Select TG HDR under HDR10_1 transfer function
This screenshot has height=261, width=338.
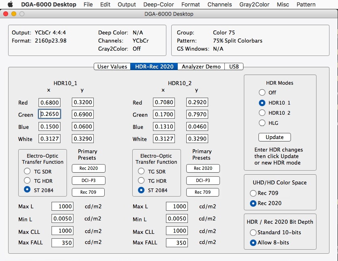tap(28, 180)
